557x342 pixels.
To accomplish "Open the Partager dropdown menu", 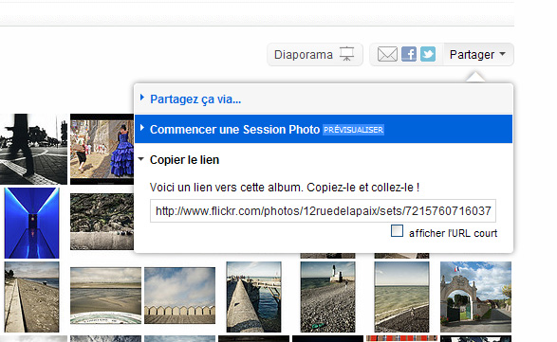I will tap(478, 55).
